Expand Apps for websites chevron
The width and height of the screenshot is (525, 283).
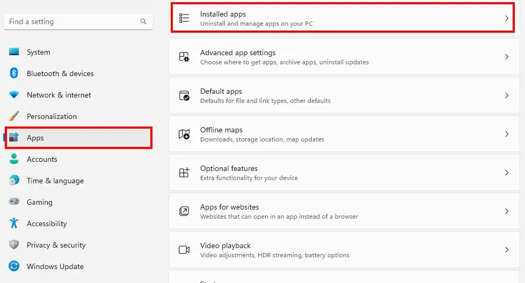[507, 211]
